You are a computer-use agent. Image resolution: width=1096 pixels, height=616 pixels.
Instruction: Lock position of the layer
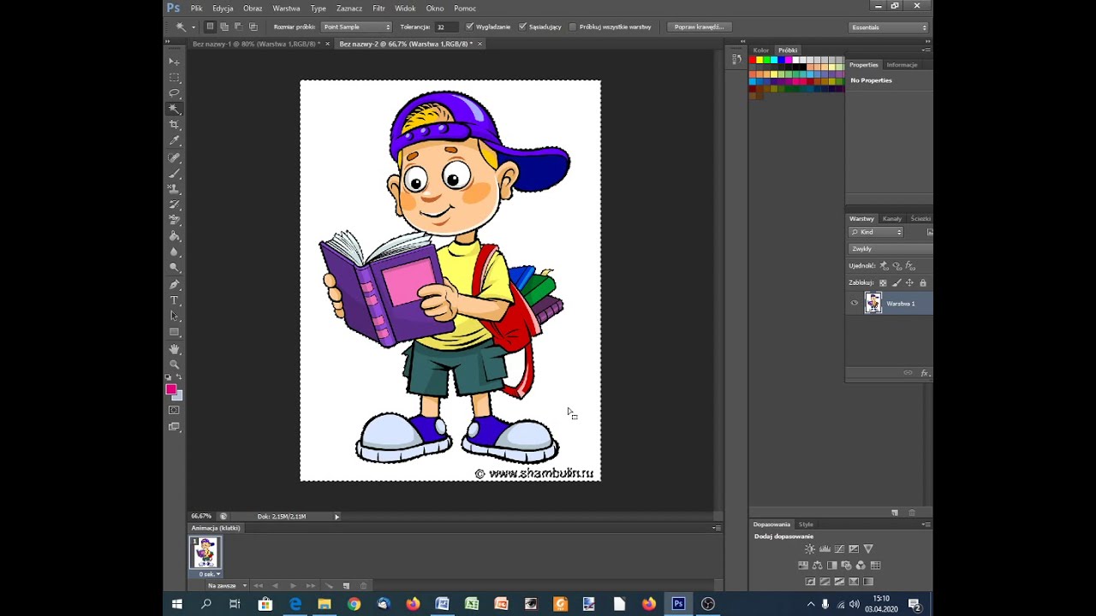[909, 283]
